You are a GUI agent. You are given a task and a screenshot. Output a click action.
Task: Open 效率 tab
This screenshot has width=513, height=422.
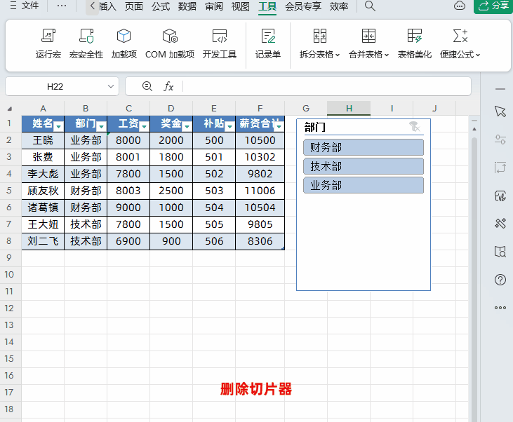pos(339,6)
